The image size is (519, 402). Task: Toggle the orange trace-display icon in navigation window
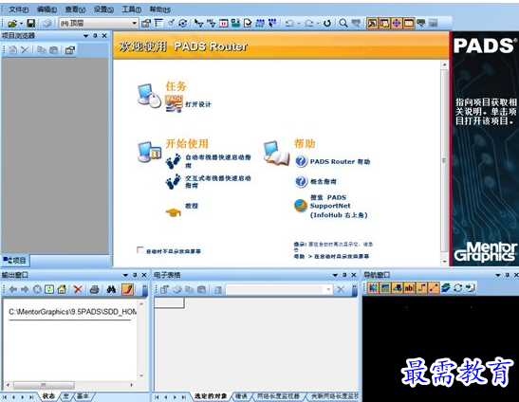421,288
